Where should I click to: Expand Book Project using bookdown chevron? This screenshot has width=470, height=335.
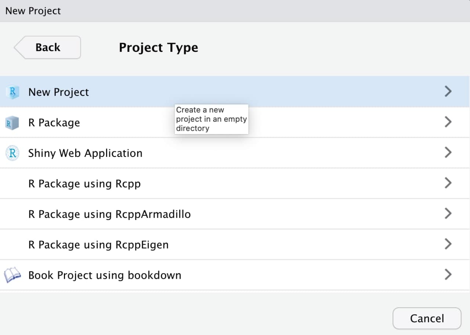coord(448,274)
